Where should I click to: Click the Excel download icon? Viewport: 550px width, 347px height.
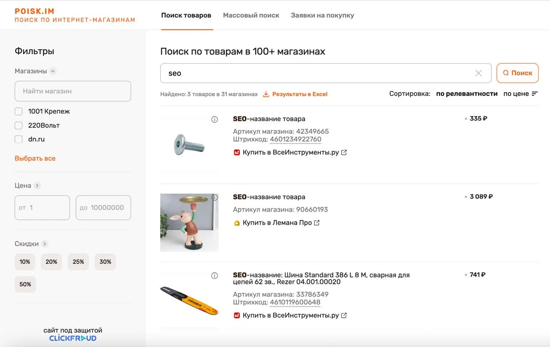pos(266,94)
